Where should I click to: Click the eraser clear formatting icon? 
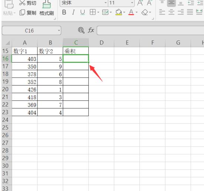[145, 13]
